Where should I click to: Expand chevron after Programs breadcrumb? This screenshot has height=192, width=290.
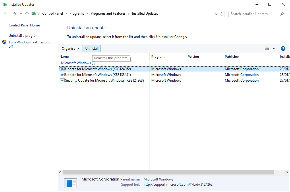pyautogui.click(x=87, y=14)
